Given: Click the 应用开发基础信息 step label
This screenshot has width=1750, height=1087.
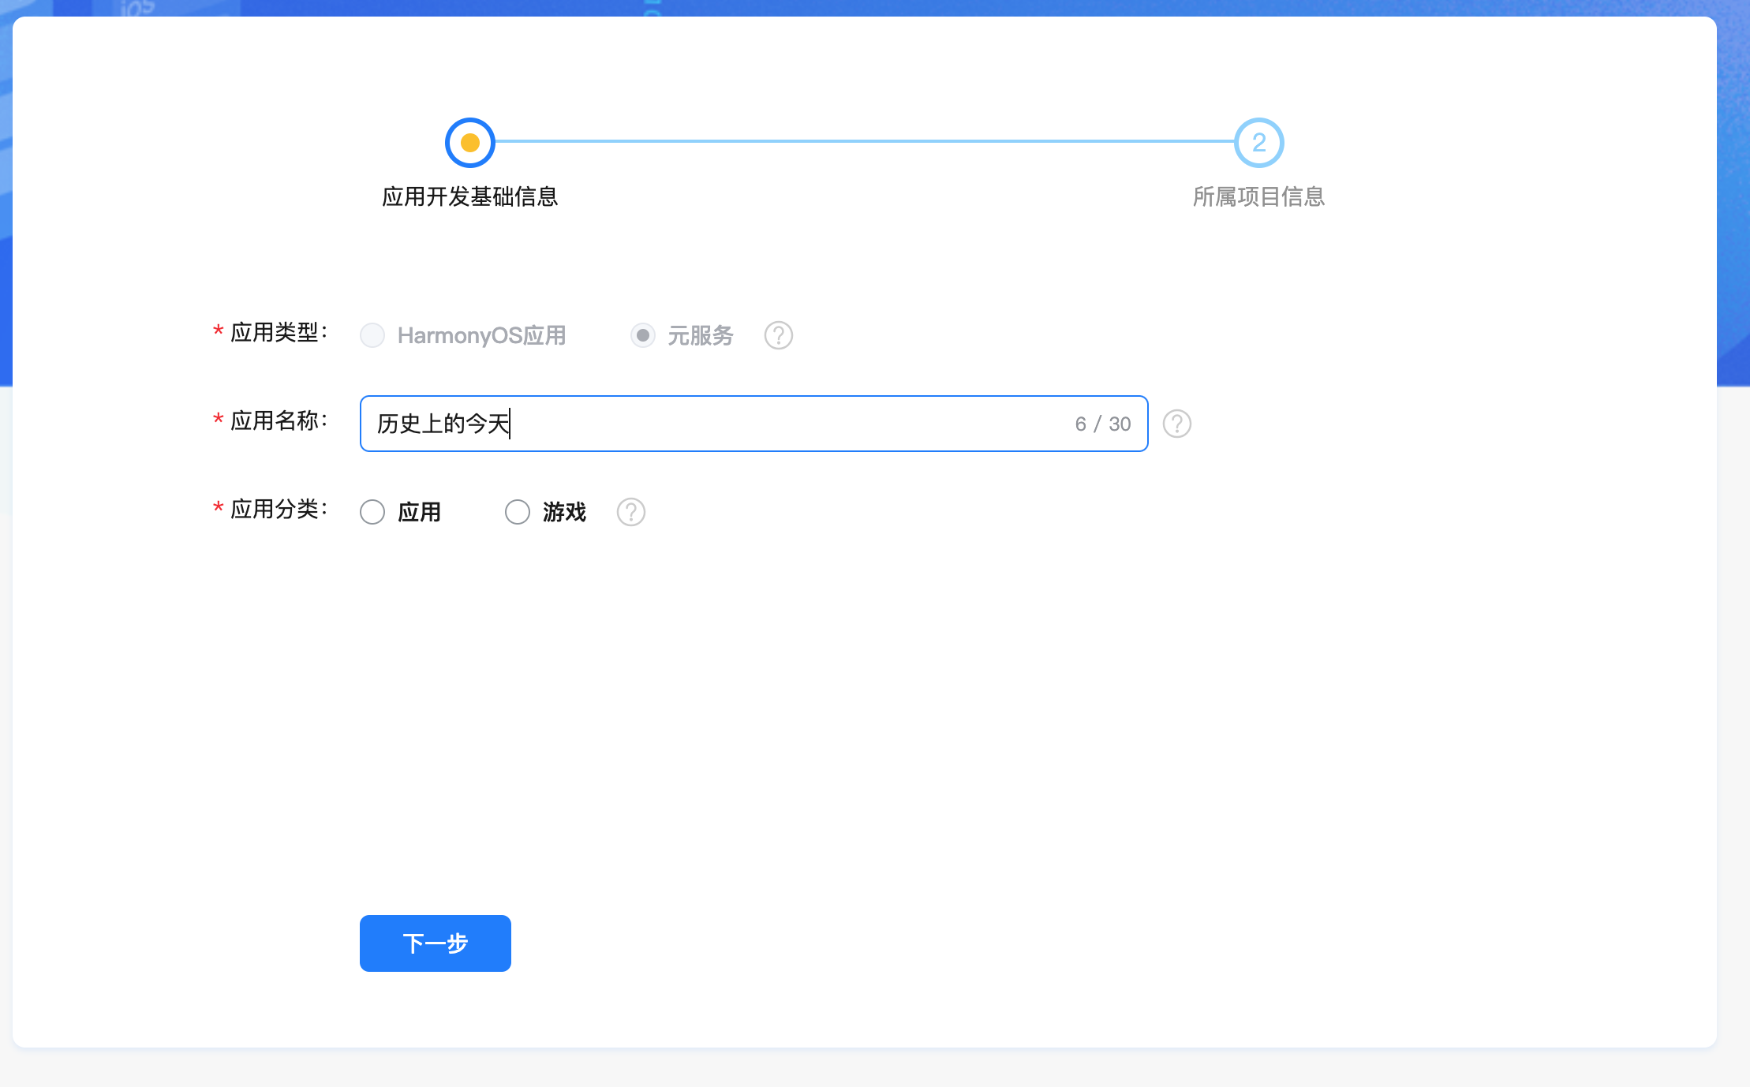Looking at the screenshot, I should pos(470,196).
